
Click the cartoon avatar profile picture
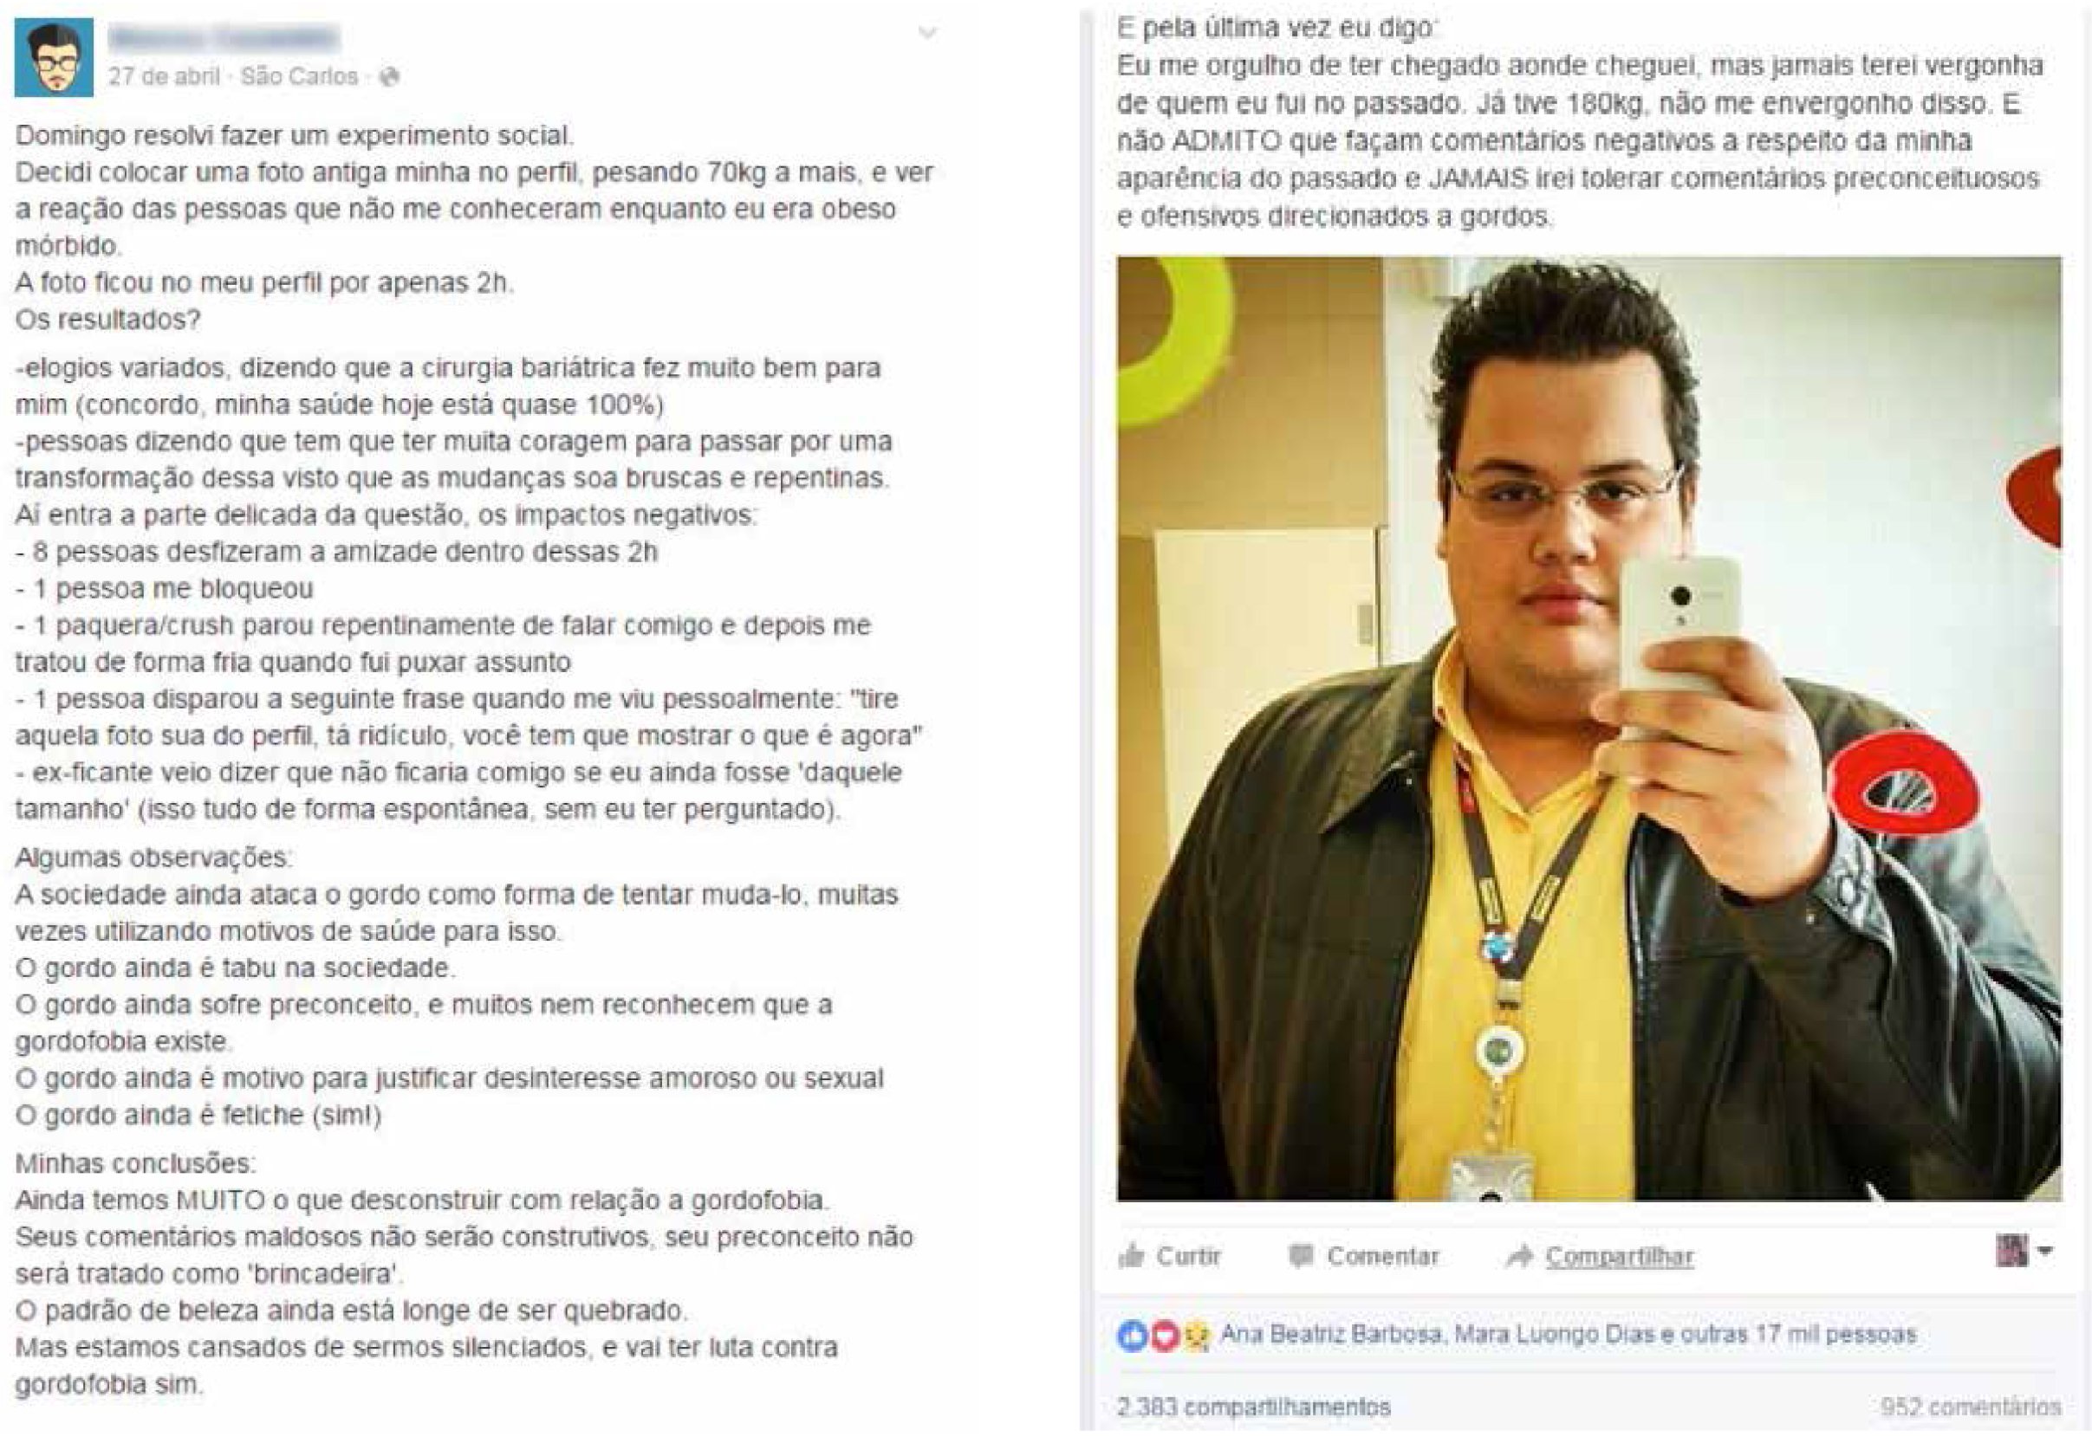tap(54, 56)
